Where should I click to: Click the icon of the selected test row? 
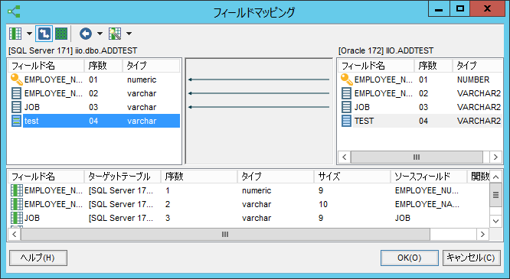[16, 121]
